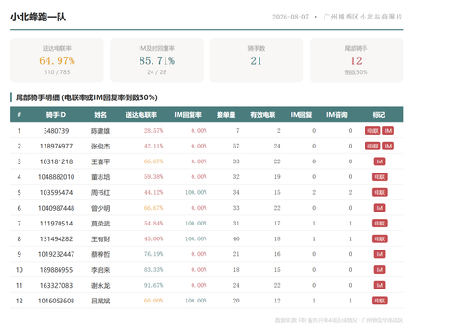Click the IM tag for rider 163327083
The height and width of the screenshot is (334, 465).
pos(379,285)
